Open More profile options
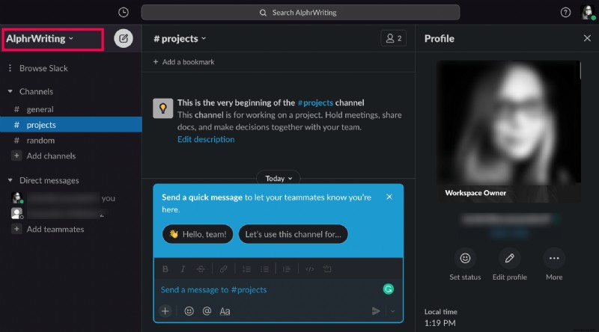 [x=554, y=265]
